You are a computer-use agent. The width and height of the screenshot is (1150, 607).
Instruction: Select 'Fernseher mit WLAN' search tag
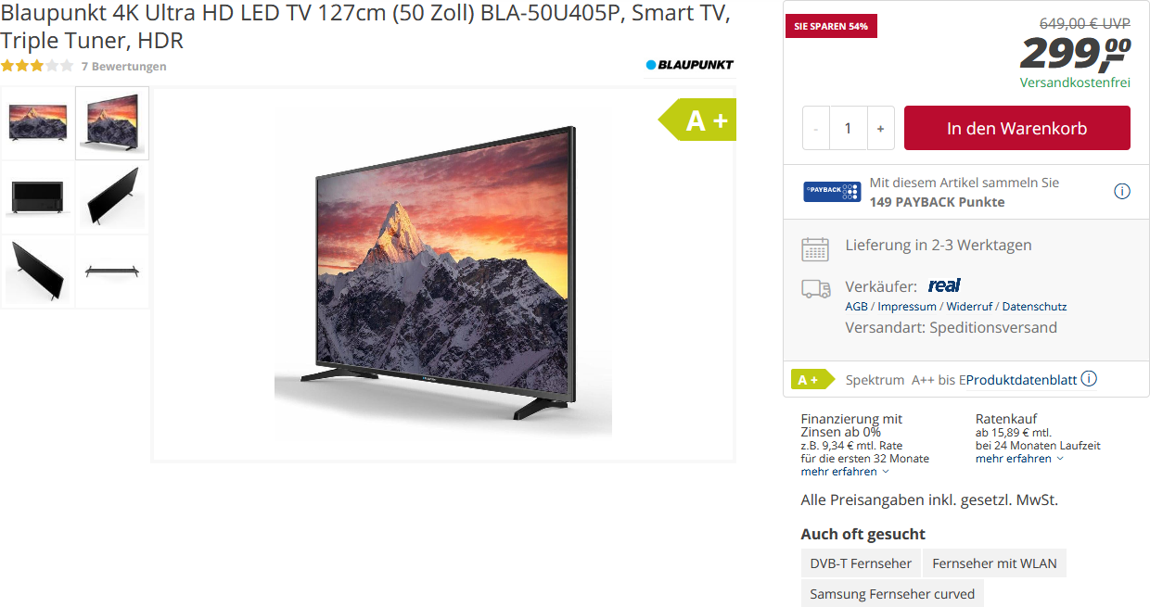(x=994, y=563)
